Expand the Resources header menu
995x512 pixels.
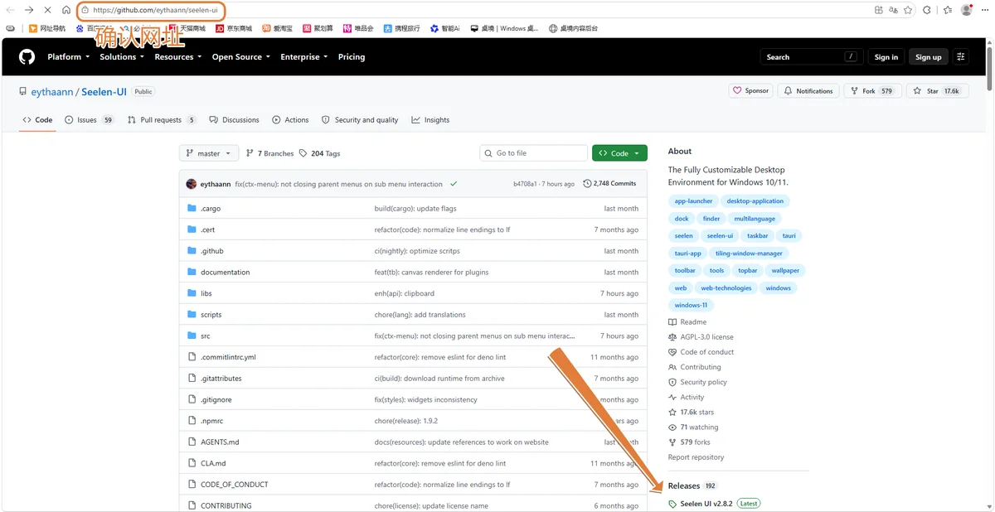click(178, 57)
